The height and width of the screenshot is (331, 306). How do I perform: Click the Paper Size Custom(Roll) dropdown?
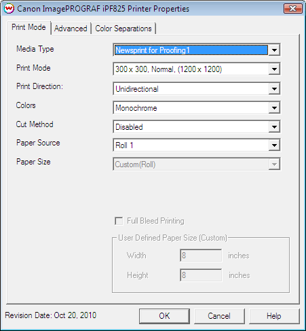(197, 164)
